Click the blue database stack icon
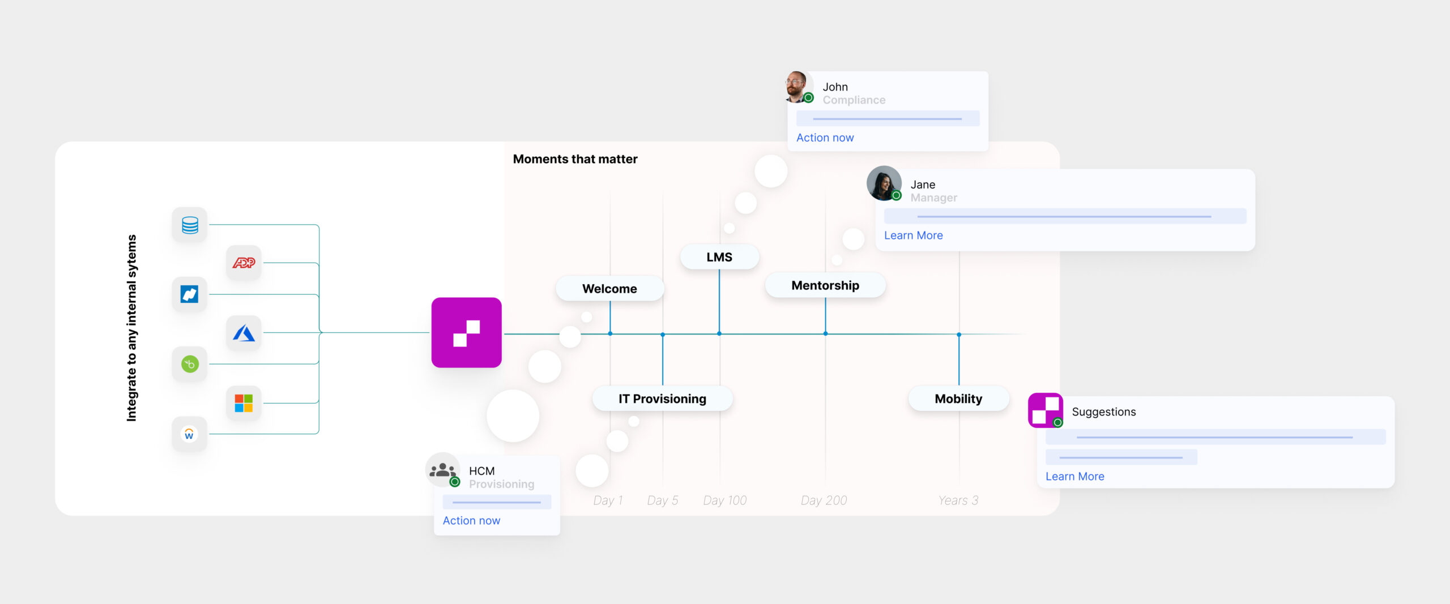Screen dimensions: 1450x604 coord(190,225)
